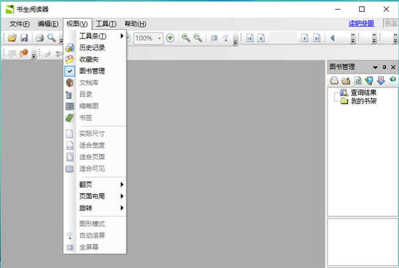Select 文档库 menu entry
Screen dimensions: 399x268
tap(95, 83)
